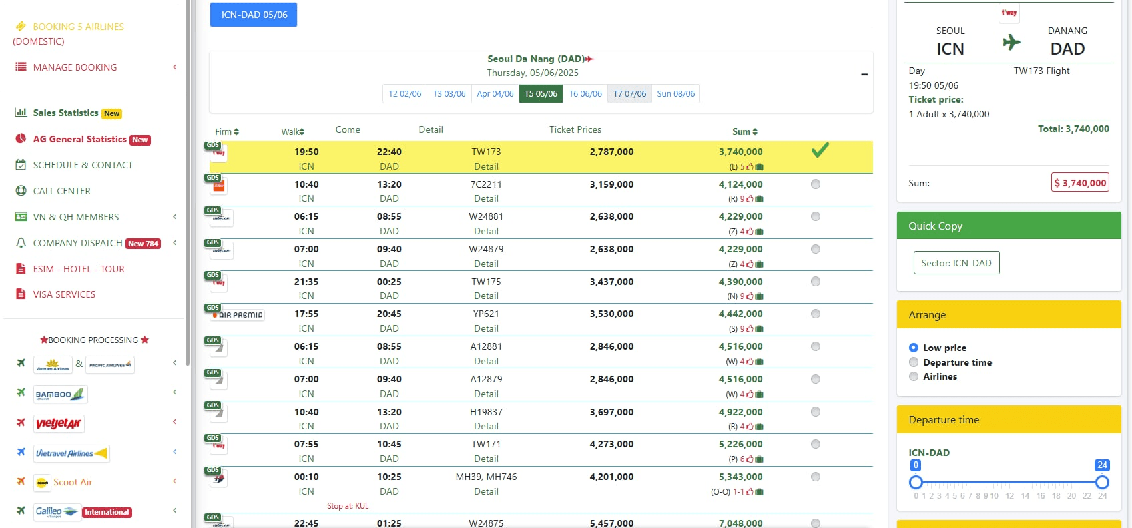Switch to the Sun 08/06 date tab
This screenshot has height=528, width=1132.
pos(676,94)
